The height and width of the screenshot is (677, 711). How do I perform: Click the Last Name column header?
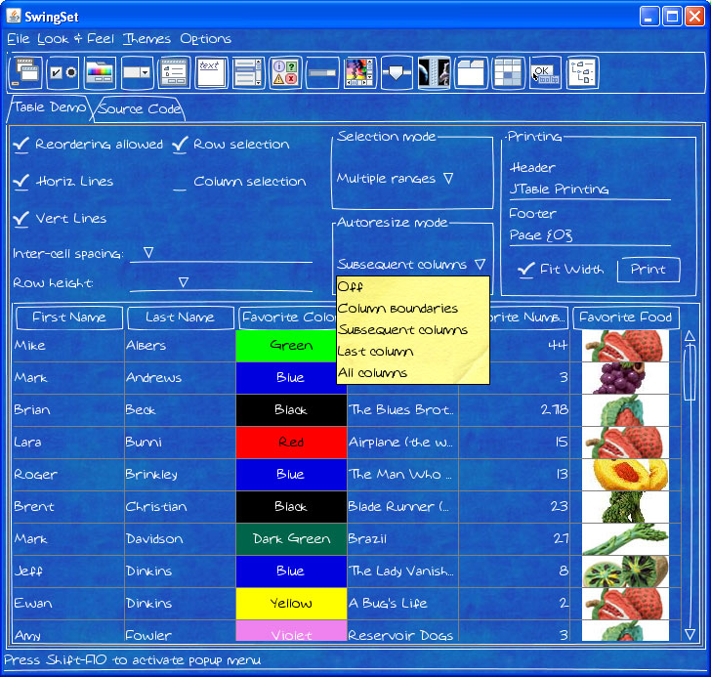[180, 317]
